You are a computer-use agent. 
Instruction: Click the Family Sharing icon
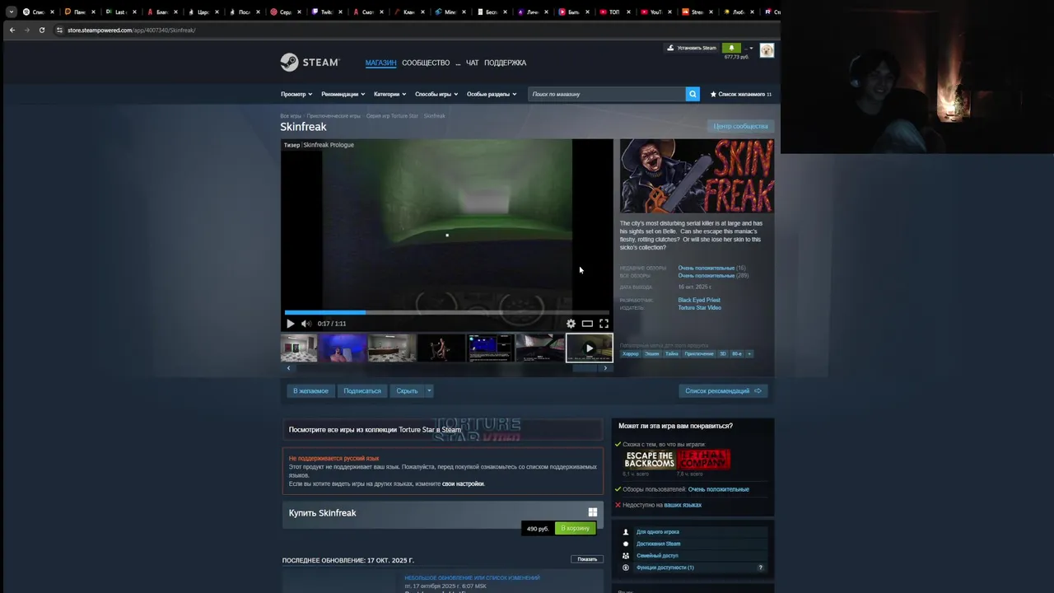[626, 556]
